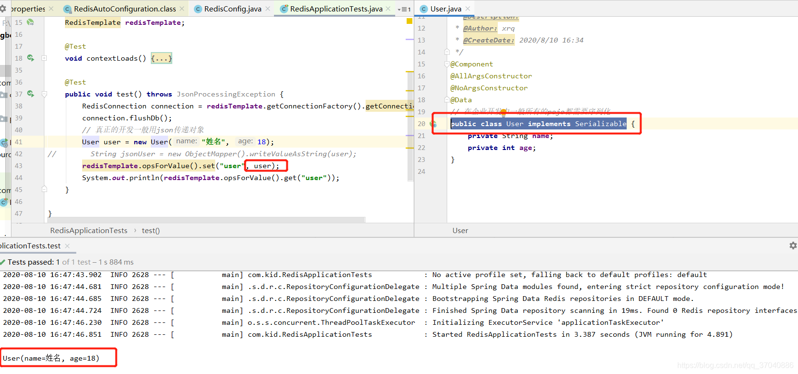This screenshot has height=374, width=798.
Task: Click User breadcrumb in right editor
Action: click(460, 230)
